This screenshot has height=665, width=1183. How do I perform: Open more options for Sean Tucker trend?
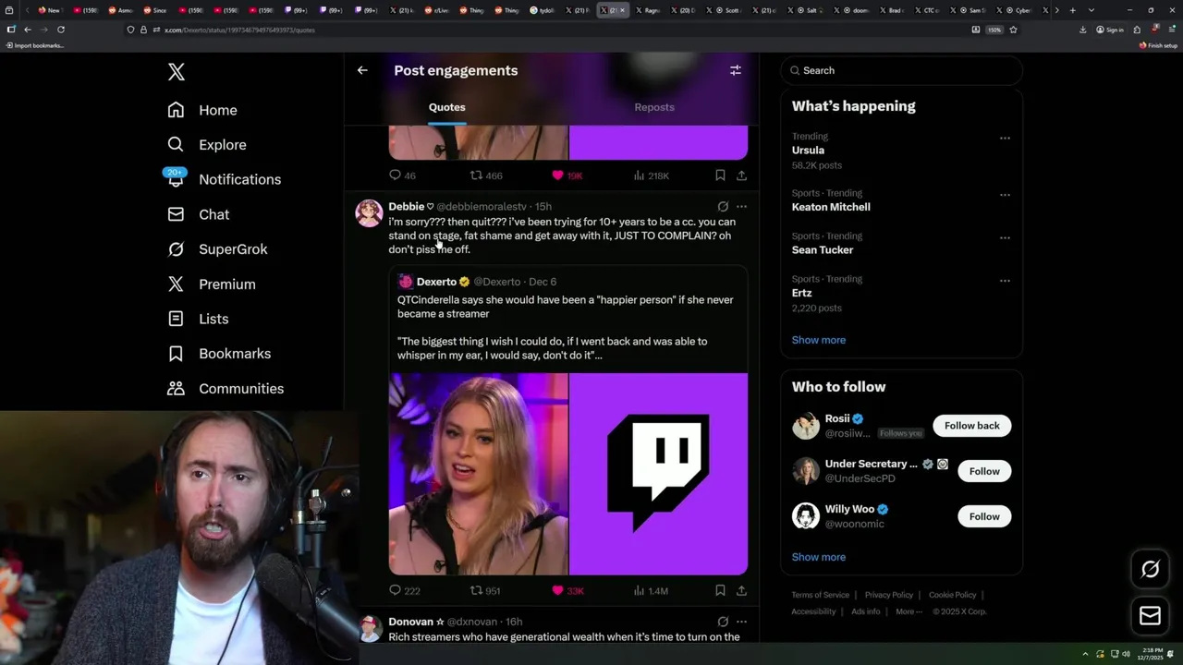click(1005, 237)
